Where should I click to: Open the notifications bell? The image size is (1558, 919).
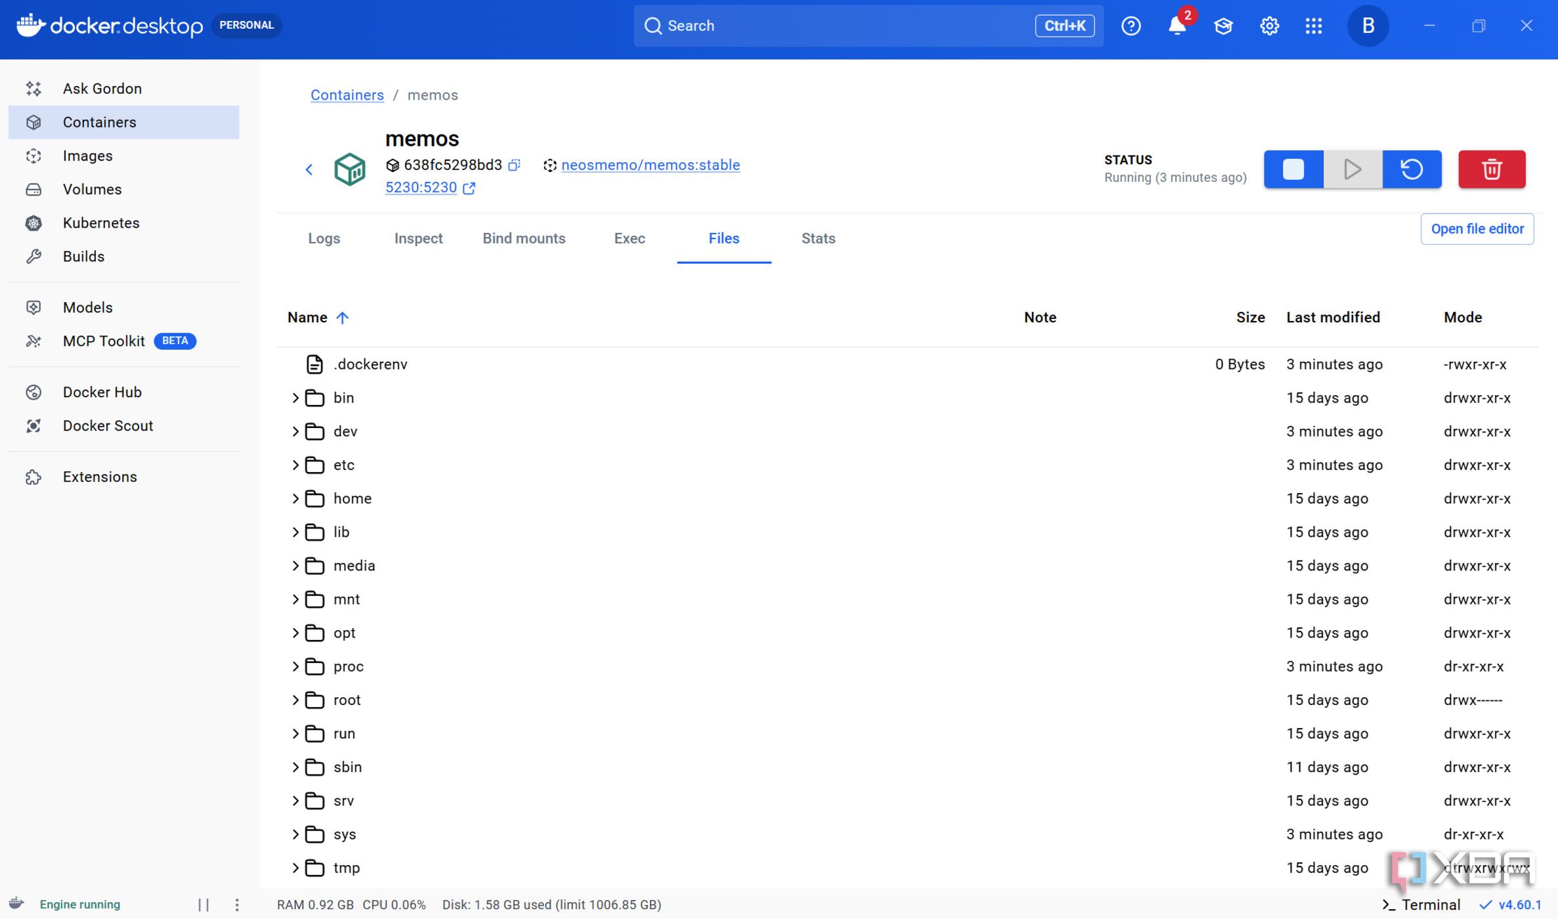[1177, 26]
